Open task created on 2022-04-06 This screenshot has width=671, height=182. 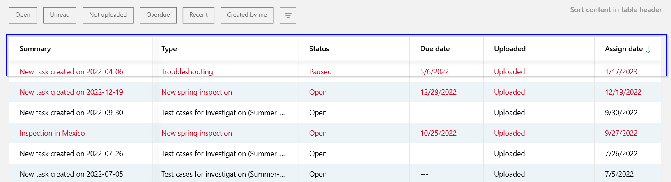(71, 72)
